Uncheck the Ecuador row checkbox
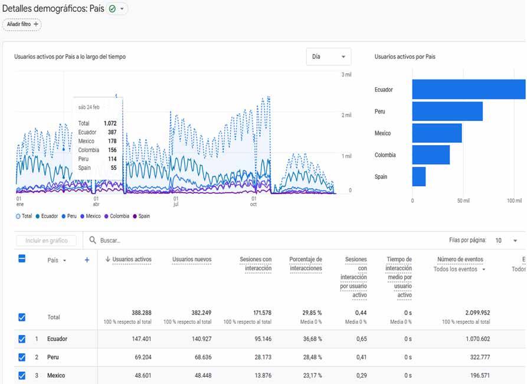This screenshot has height=384, width=527. click(x=22, y=339)
